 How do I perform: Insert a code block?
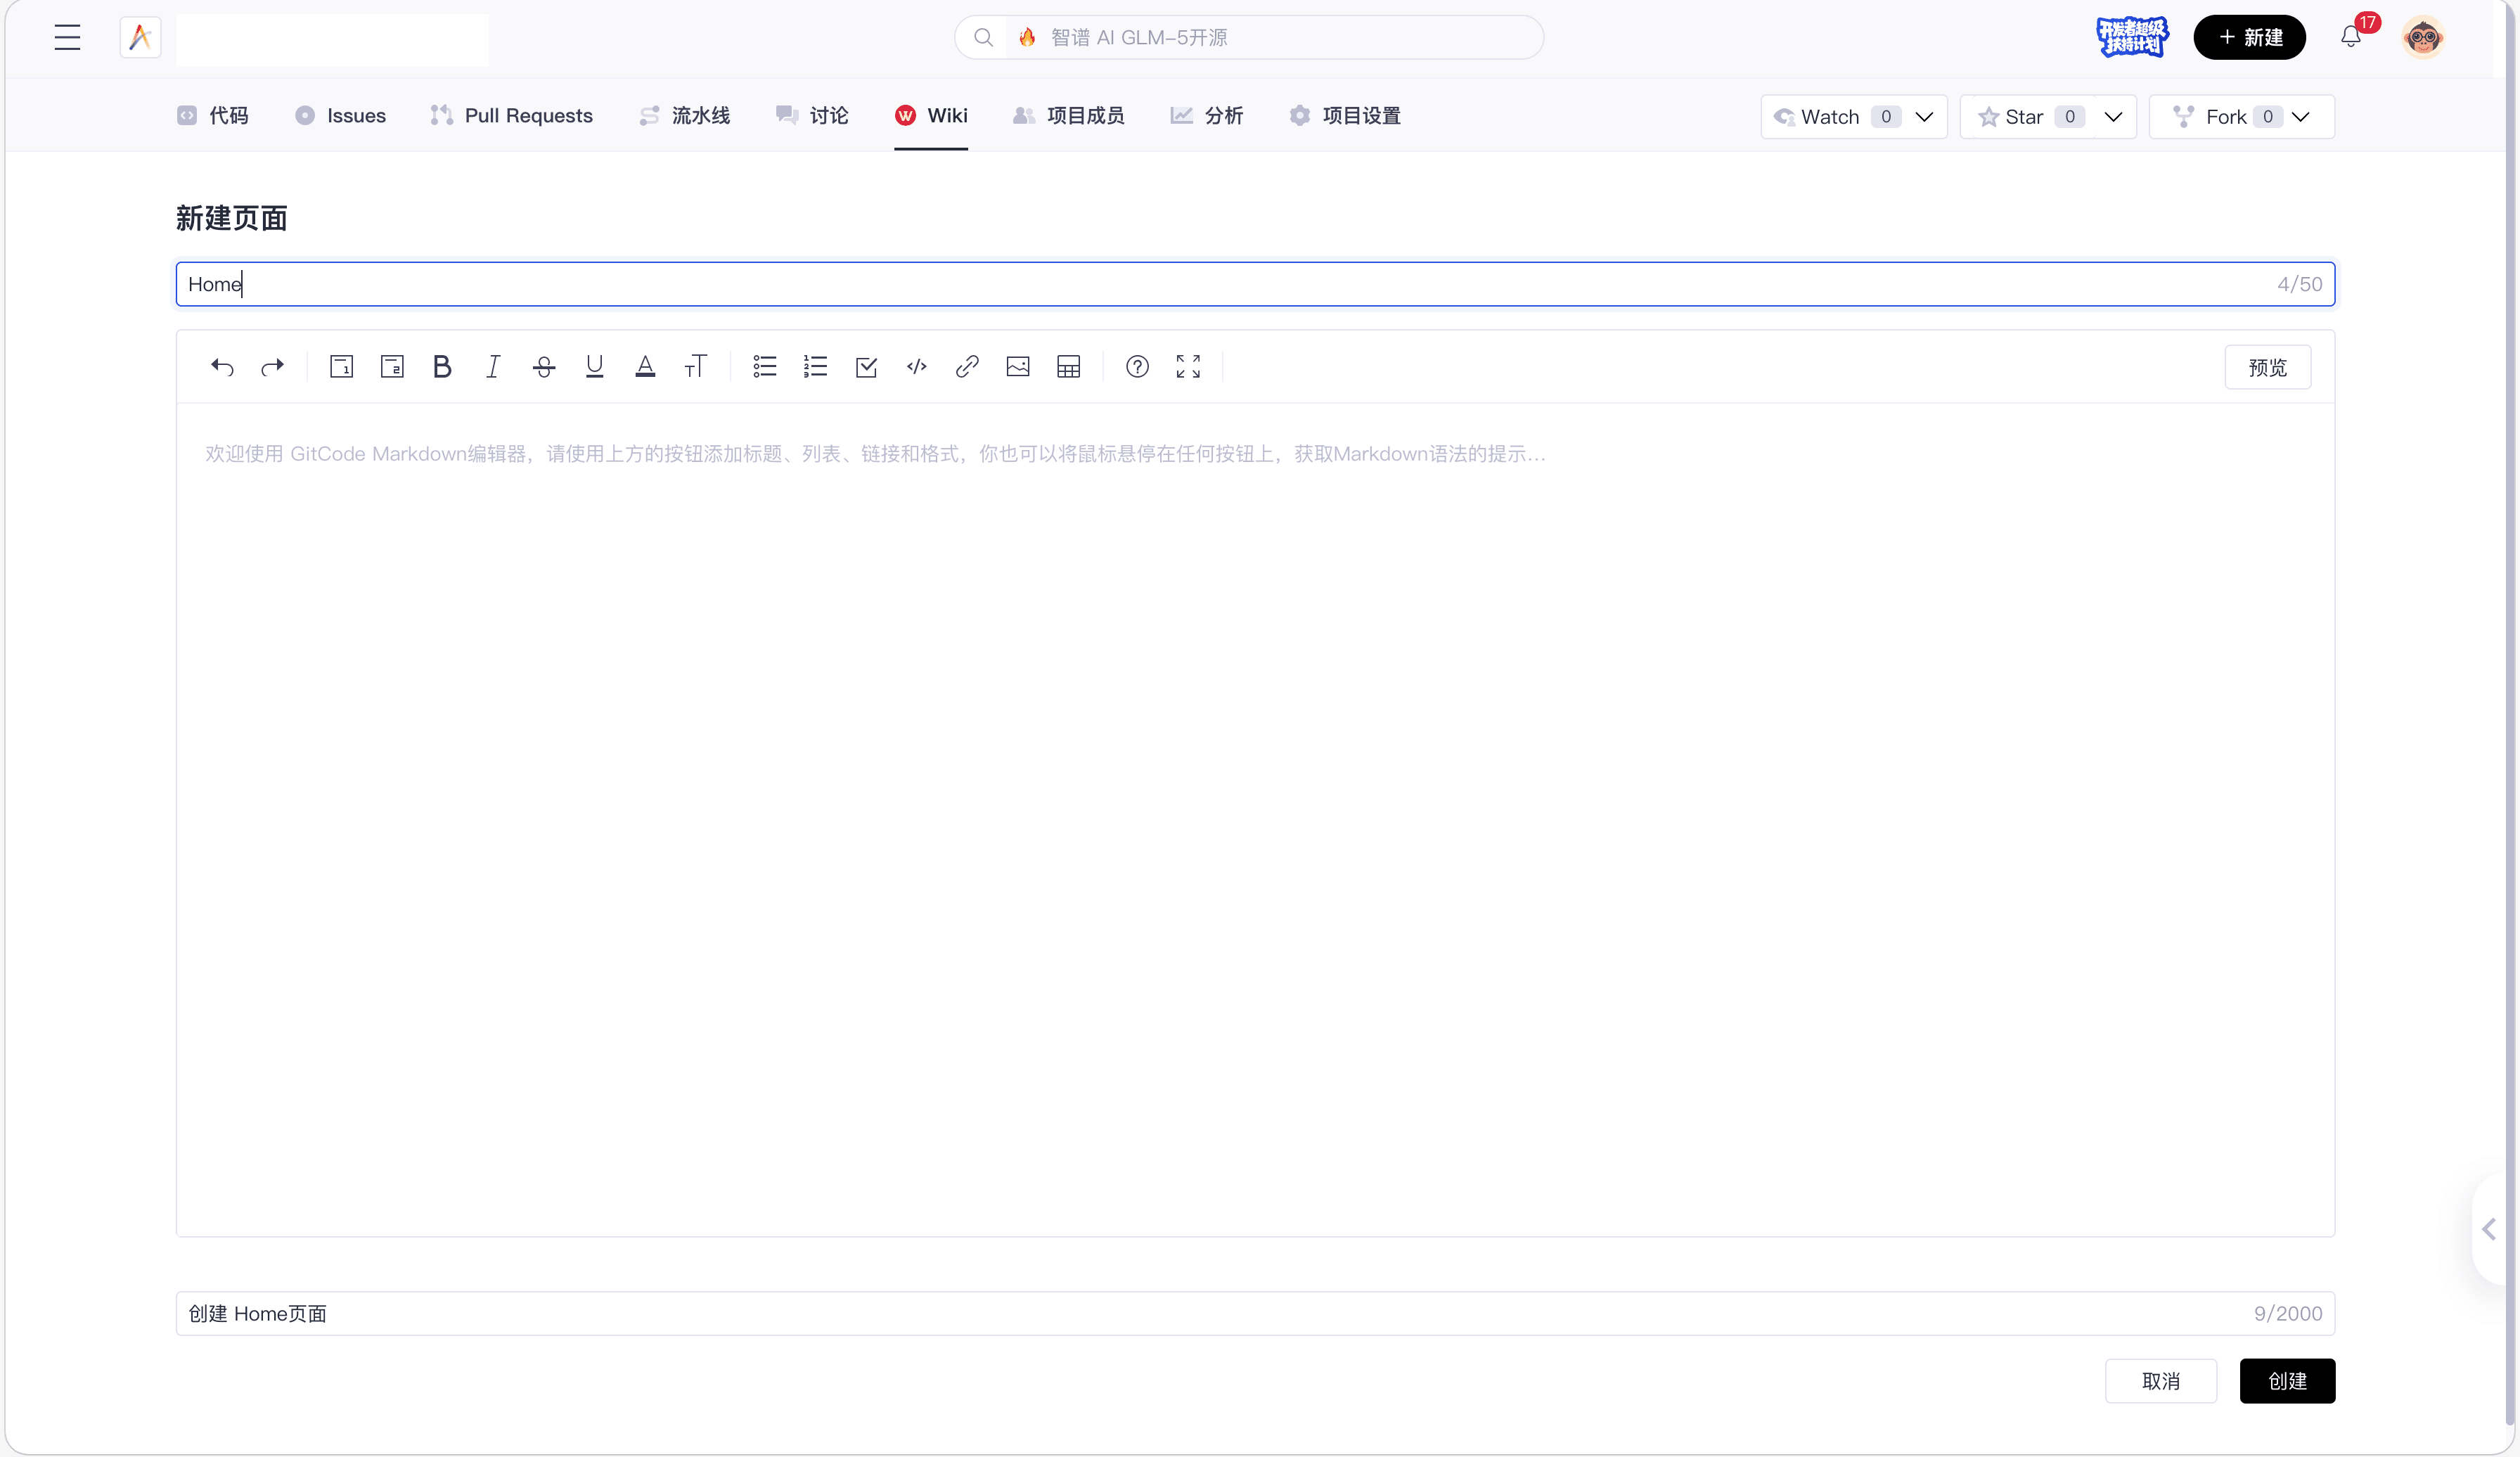[916, 367]
